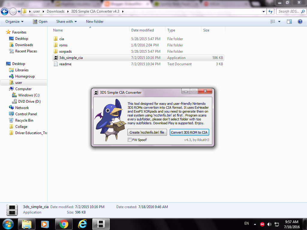Open Windows Explorer from the taskbar

point(27,224)
